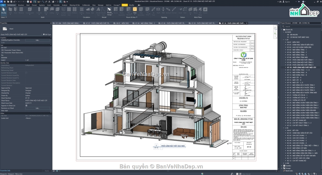Switch to the Annotate ribbon tab
322x175 pixels.
click(x=57, y=5)
